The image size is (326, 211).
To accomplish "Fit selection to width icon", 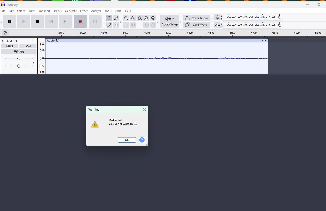I will click(x=140, y=18).
